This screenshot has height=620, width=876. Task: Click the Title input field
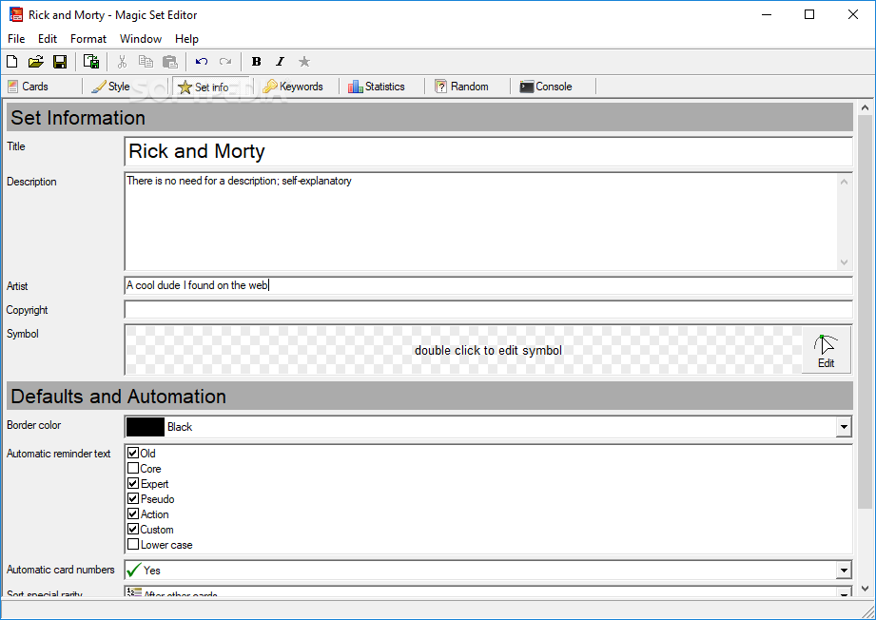(488, 151)
